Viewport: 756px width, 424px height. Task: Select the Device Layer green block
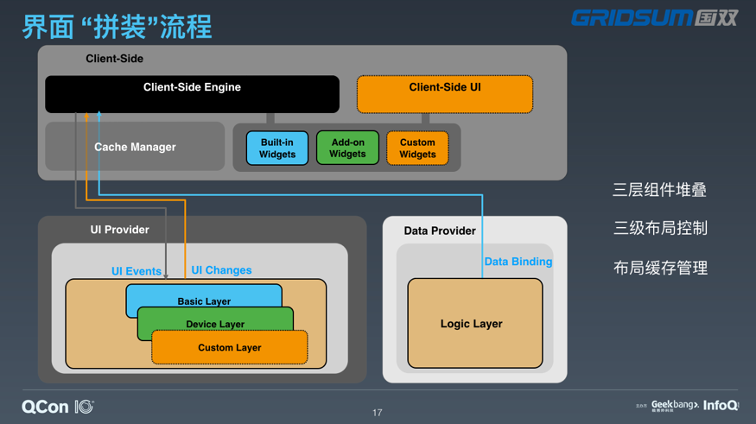coord(215,319)
